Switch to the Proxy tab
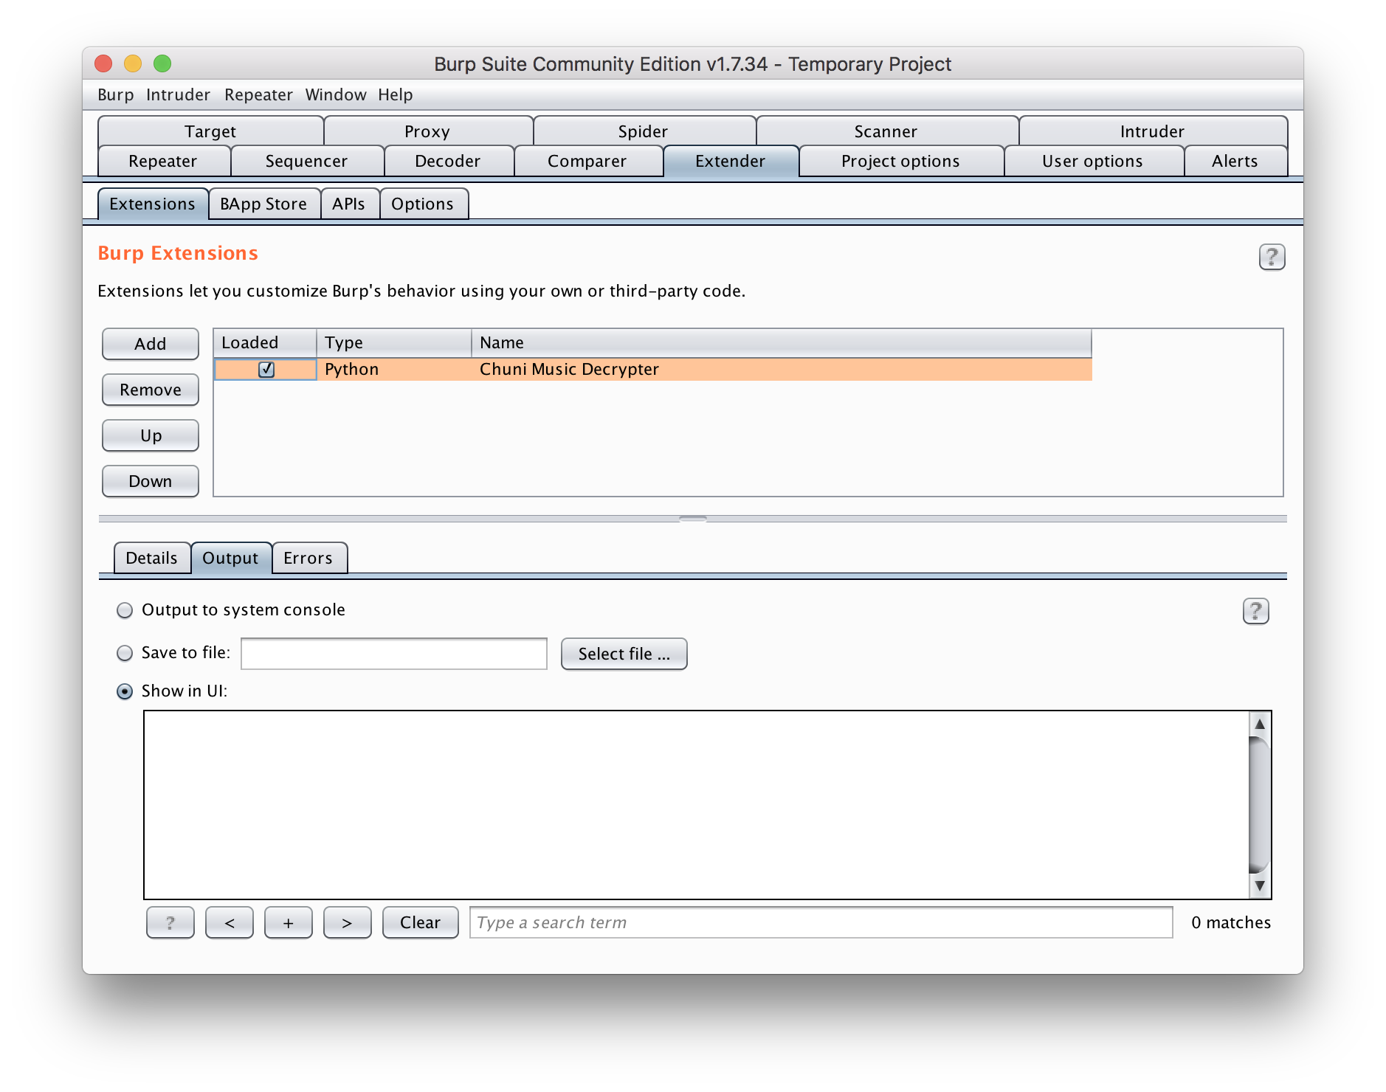 click(x=427, y=131)
